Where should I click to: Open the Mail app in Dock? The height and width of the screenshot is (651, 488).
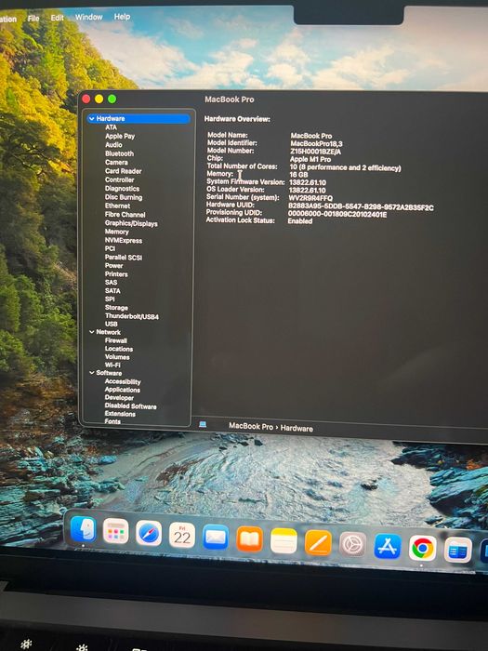pos(216,537)
